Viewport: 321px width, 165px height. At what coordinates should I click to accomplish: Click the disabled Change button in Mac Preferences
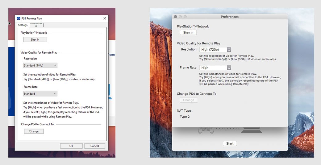pos(189,100)
